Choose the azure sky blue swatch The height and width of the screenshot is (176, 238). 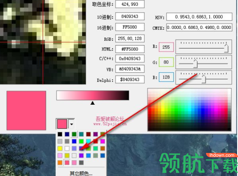coord(88,155)
